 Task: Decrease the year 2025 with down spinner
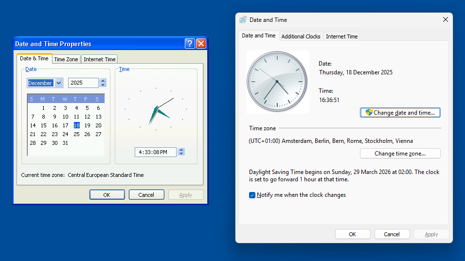click(x=103, y=85)
